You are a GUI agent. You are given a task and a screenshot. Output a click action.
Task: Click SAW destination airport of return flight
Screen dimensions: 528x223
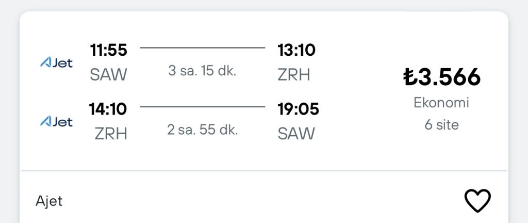[296, 134]
